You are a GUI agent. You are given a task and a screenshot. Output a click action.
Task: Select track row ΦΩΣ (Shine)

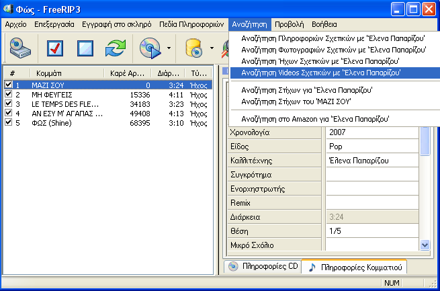(x=107, y=123)
